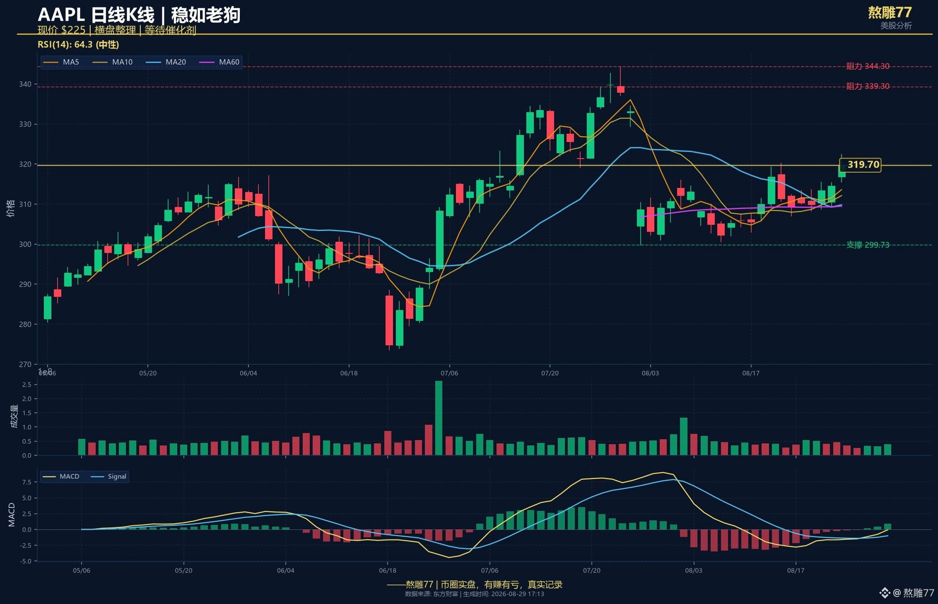The width and height of the screenshot is (938, 604).
Task: Select the subtitle "现价 $225 | 横盘整理 | 等待催化剂"
Action: [x=117, y=30]
